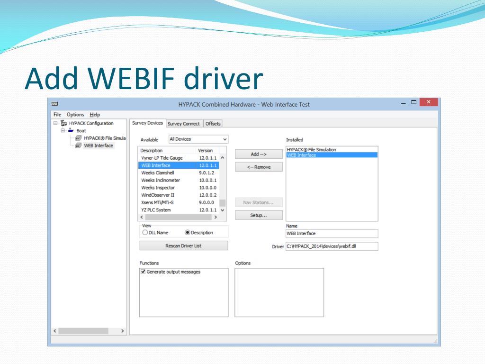Select Weeks Inspector in the list
Image resolution: width=485 pixels, height=364 pixels.
click(179, 188)
